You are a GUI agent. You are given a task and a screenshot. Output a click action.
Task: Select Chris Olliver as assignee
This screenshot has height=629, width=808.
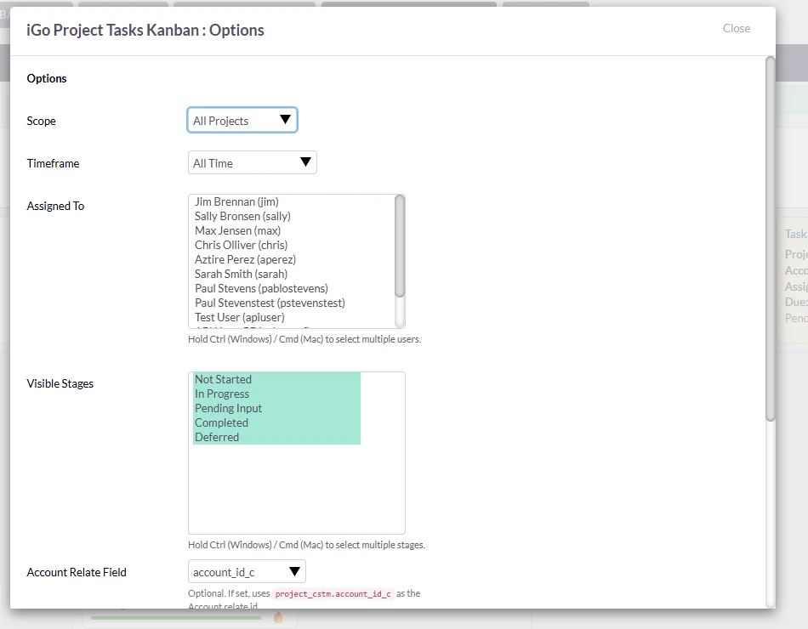tap(241, 246)
